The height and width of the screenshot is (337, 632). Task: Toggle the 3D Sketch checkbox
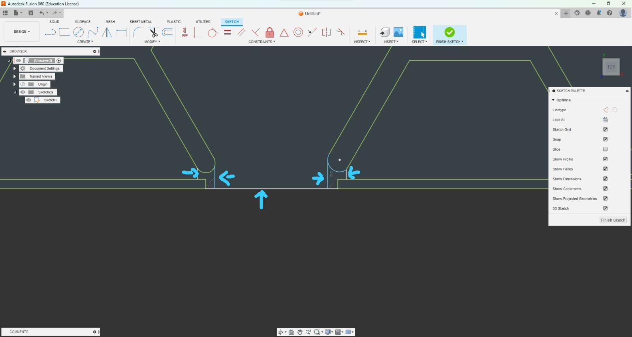pyautogui.click(x=605, y=208)
